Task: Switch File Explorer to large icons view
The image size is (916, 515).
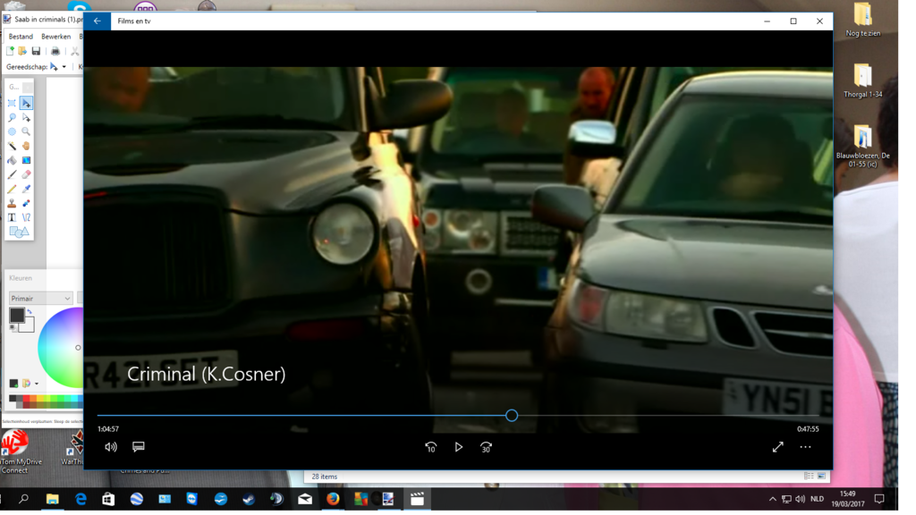Action: (x=821, y=477)
